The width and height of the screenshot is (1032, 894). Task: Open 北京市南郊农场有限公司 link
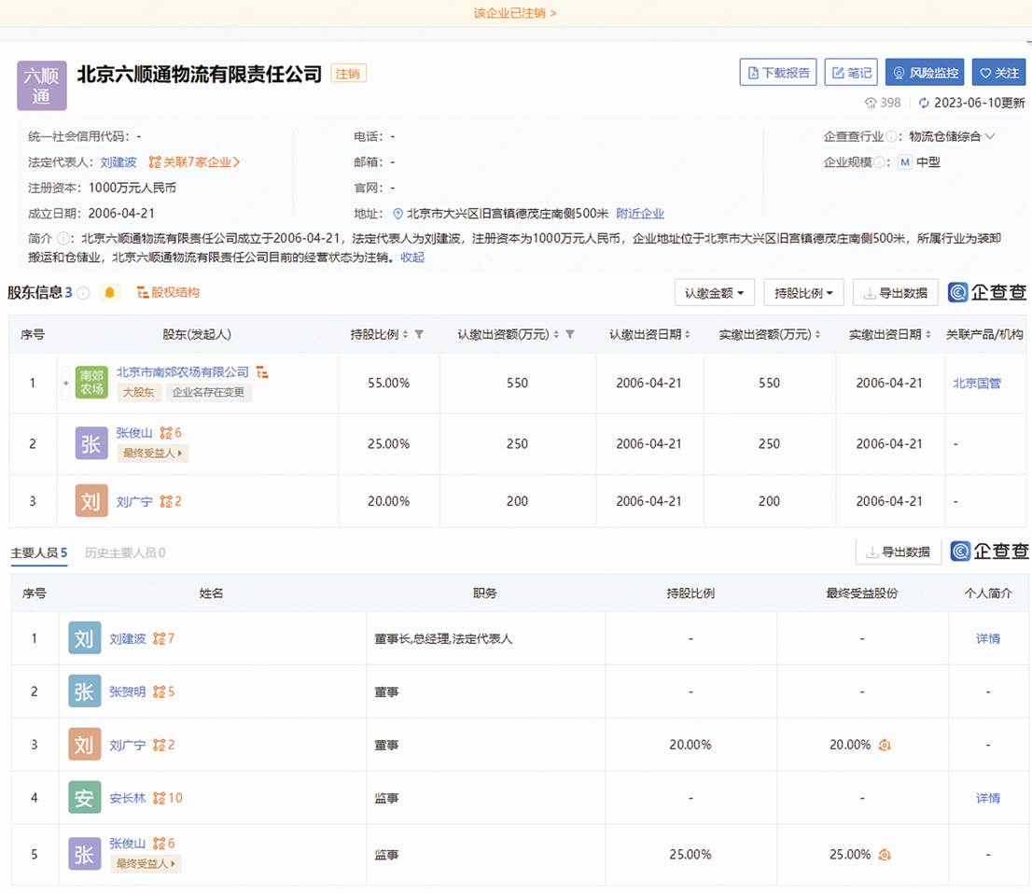(182, 372)
